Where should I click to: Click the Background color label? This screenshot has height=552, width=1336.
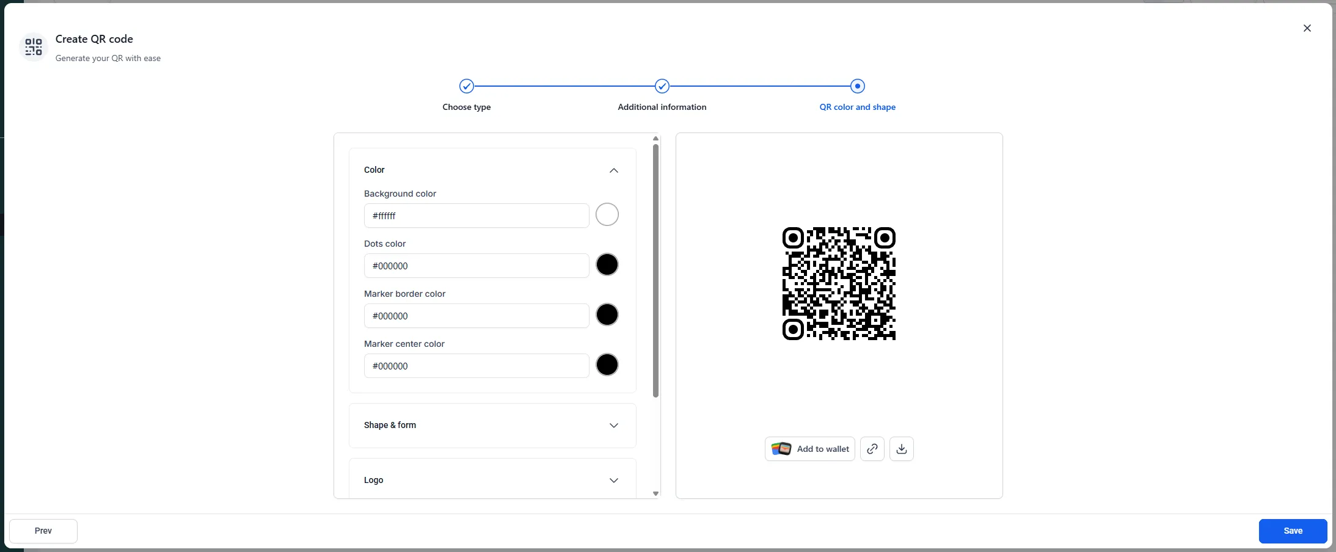coord(400,194)
